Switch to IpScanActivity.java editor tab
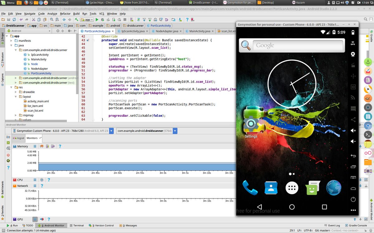The height and width of the screenshot is (233, 374). (133, 31)
